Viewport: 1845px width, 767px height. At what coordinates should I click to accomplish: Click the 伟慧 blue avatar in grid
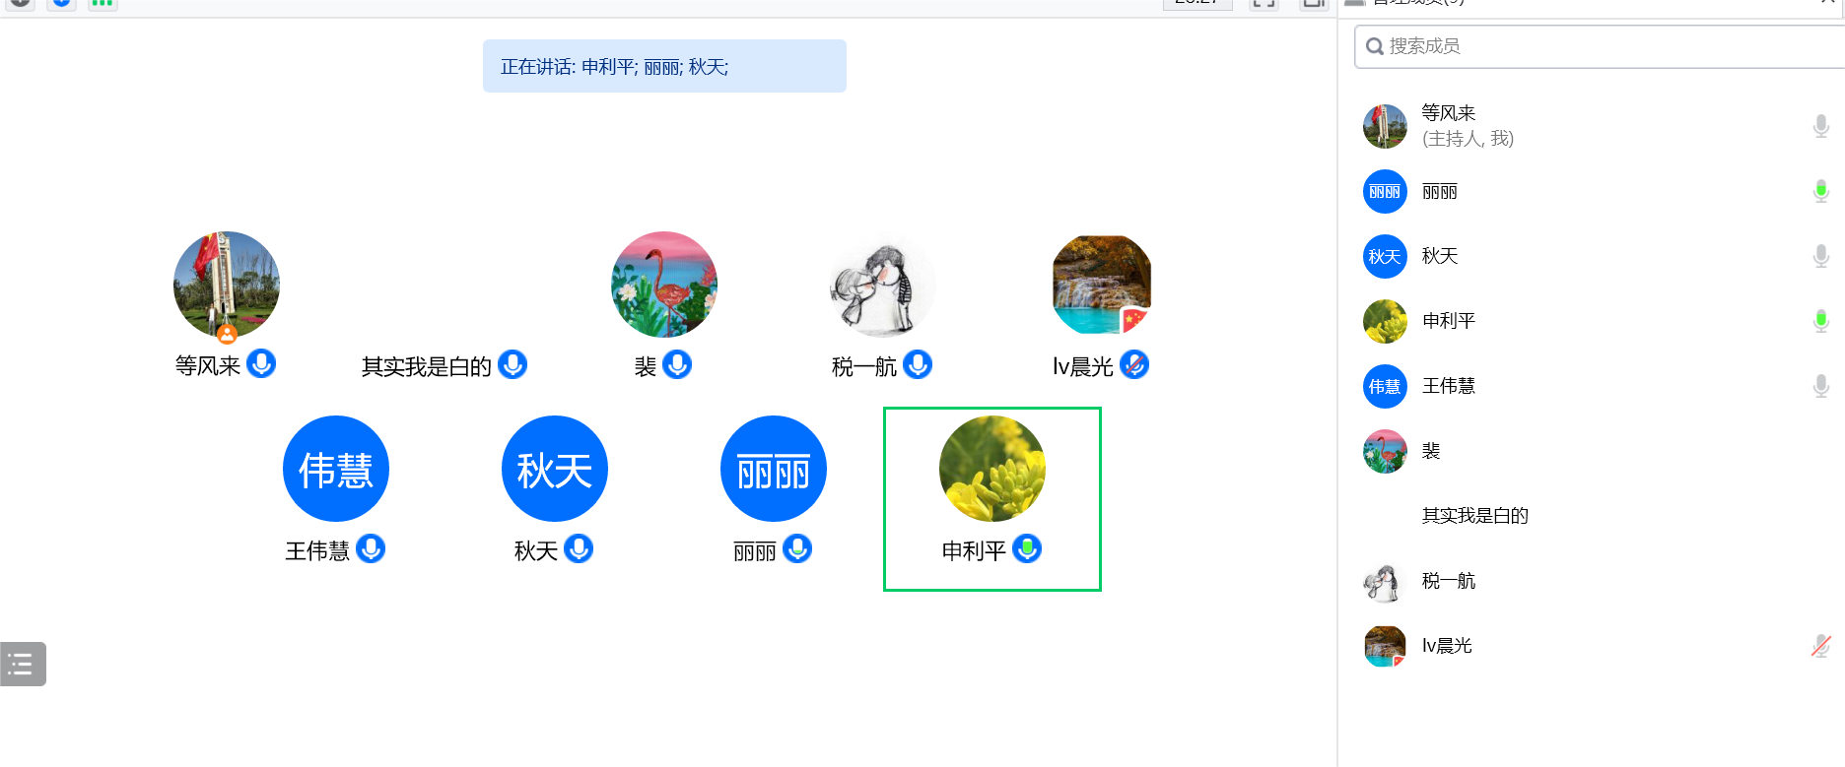[336, 469]
